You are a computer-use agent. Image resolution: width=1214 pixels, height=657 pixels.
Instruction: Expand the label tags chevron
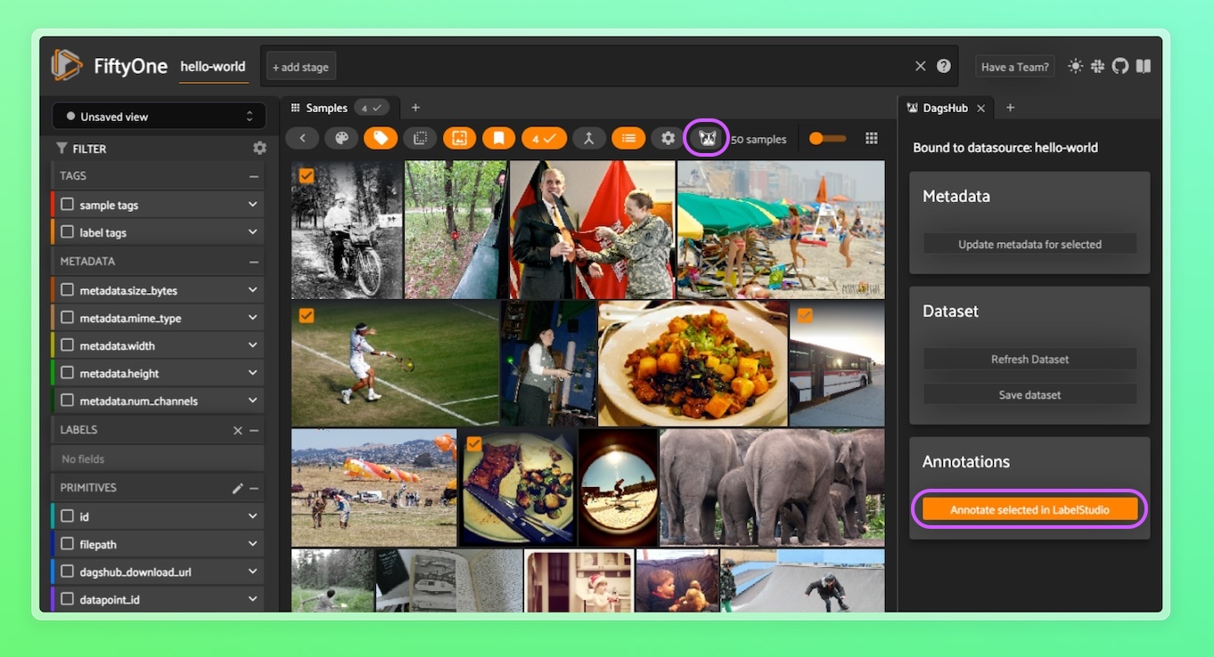pos(252,232)
